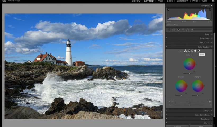This screenshot has height=127, width=217.
Task: Switch to the Slideshow module
Action: click(x=182, y=1)
